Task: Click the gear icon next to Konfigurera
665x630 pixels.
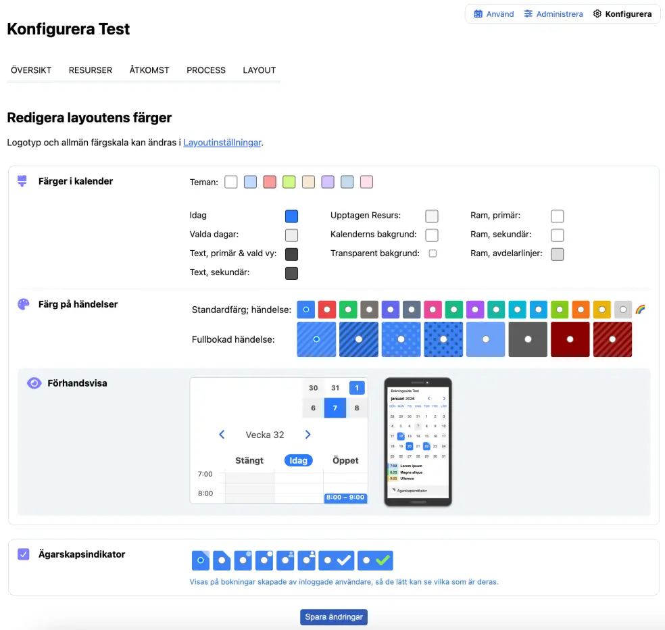Action: [x=597, y=14]
